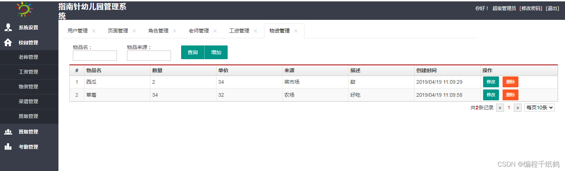Screen dimensions: 565x171
Task: Close the 物资管理 tab
Action: click(296, 31)
